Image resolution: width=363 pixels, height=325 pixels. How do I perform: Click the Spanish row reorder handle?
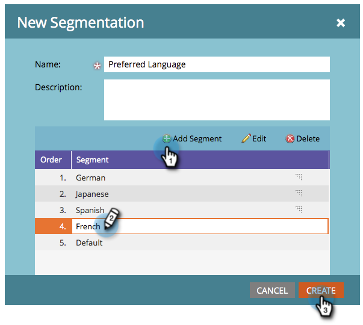click(299, 209)
